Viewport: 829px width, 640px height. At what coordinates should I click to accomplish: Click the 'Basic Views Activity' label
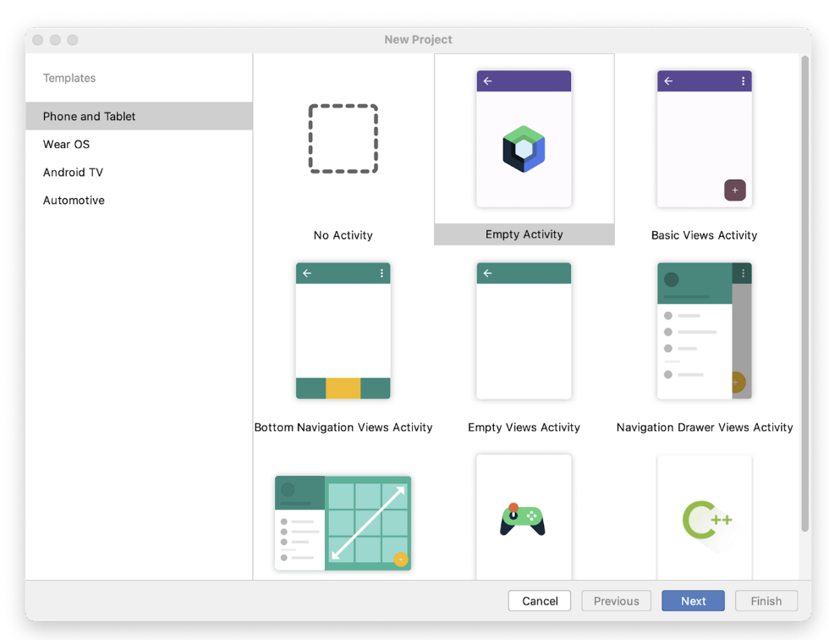pos(704,235)
